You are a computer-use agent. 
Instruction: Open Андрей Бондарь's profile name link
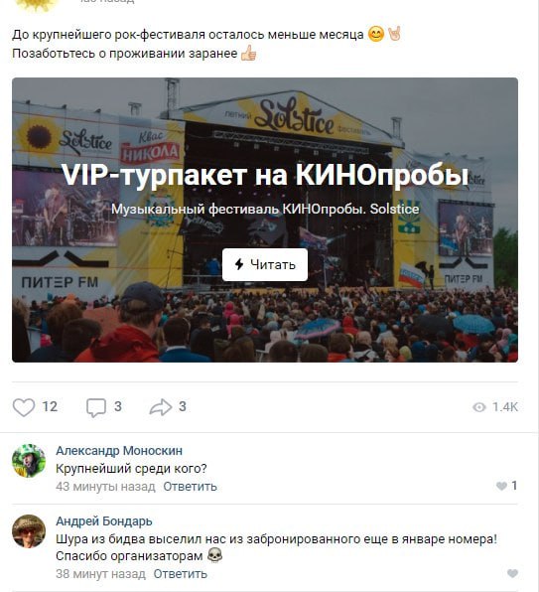[104, 521]
